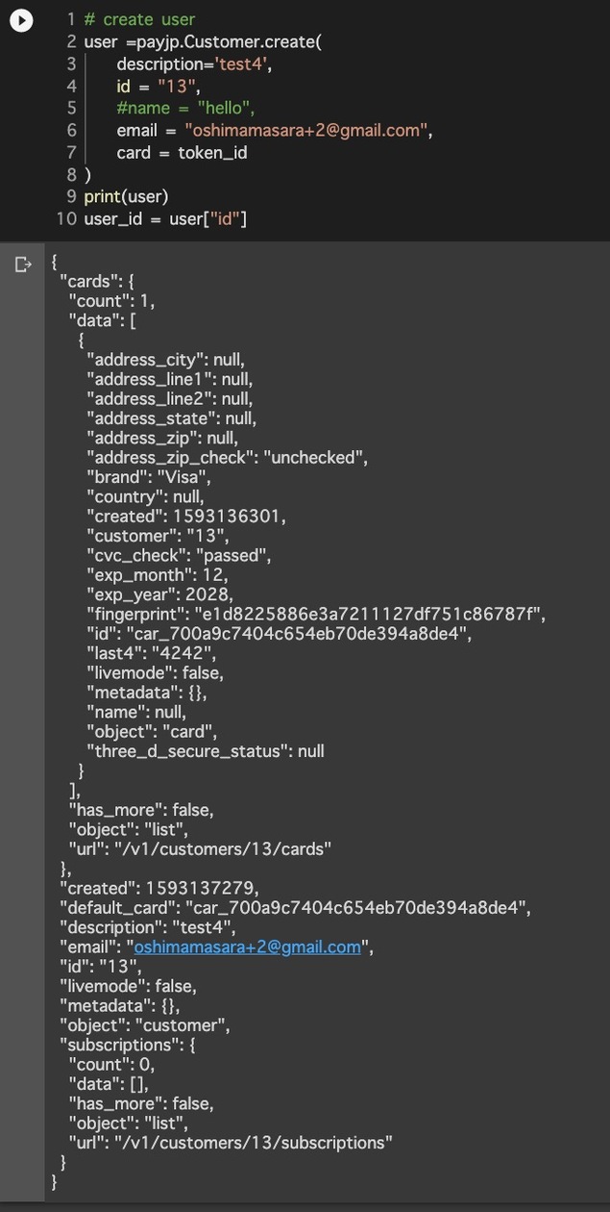Screen dimensions: 610x1212
Task: Click the user_id = user["id"] line
Action: pyautogui.click(x=165, y=218)
